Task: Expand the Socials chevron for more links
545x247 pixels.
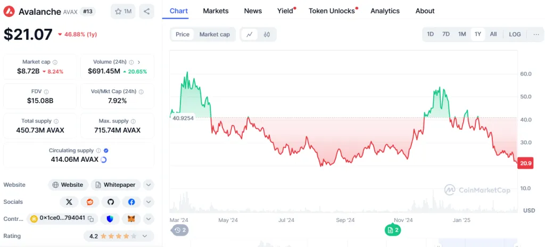Action: pyautogui.click(x=149, y=202)
